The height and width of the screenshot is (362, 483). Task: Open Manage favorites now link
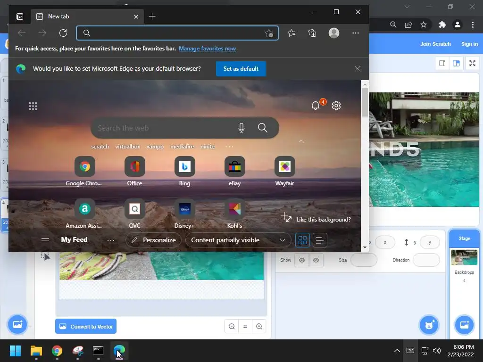coord(207,49)
